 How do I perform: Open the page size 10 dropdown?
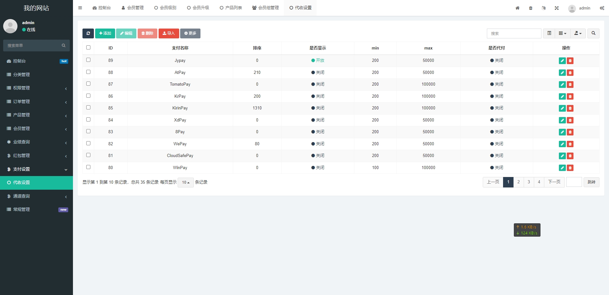point(186,182)
